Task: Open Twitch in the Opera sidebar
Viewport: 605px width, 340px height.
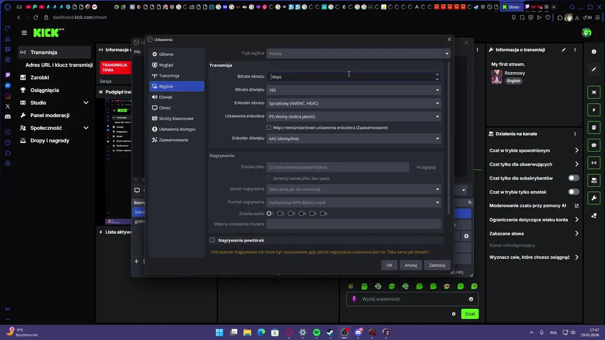Action: pyautogui.click(x=8, y=75)
